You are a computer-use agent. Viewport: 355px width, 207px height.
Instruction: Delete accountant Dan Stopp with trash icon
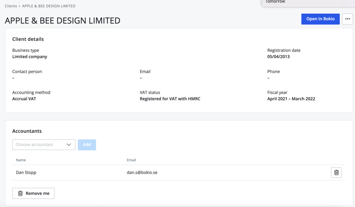(336, 173)
